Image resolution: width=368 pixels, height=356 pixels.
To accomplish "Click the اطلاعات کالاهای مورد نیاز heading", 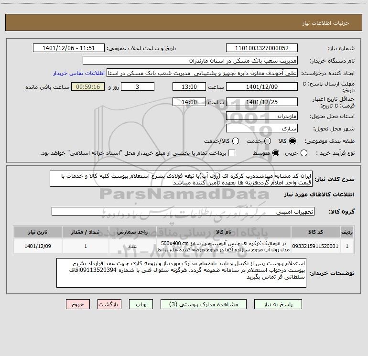I will pos(319,194).
